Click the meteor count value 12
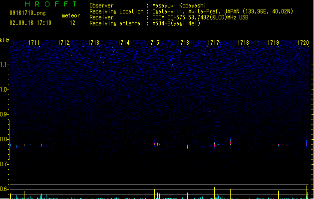 tap(72, 23)
